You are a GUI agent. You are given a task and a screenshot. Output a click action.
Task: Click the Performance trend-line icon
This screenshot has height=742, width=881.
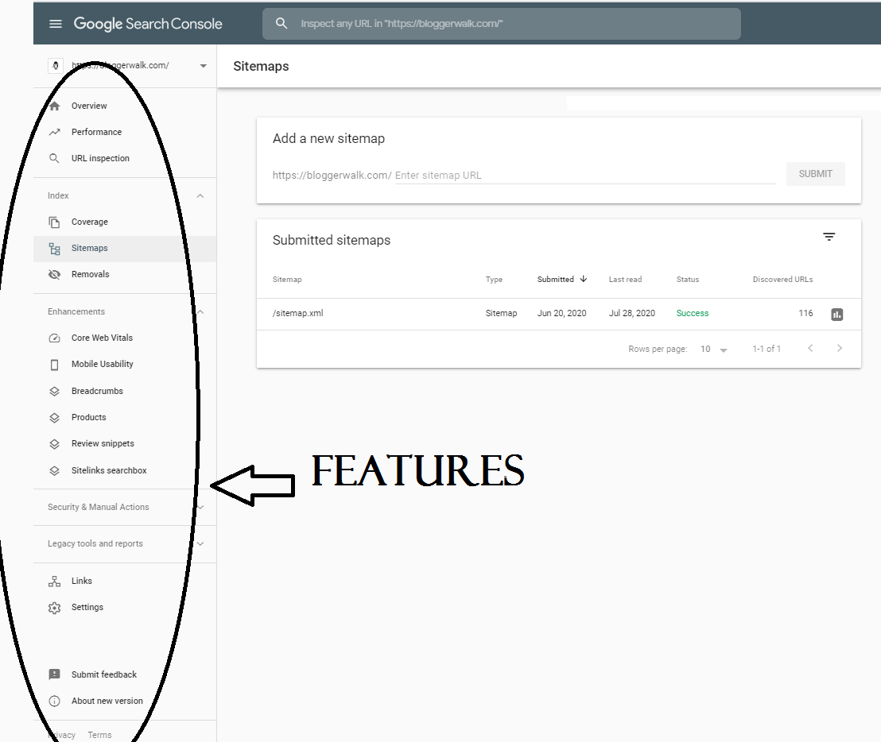coord(55,132)
